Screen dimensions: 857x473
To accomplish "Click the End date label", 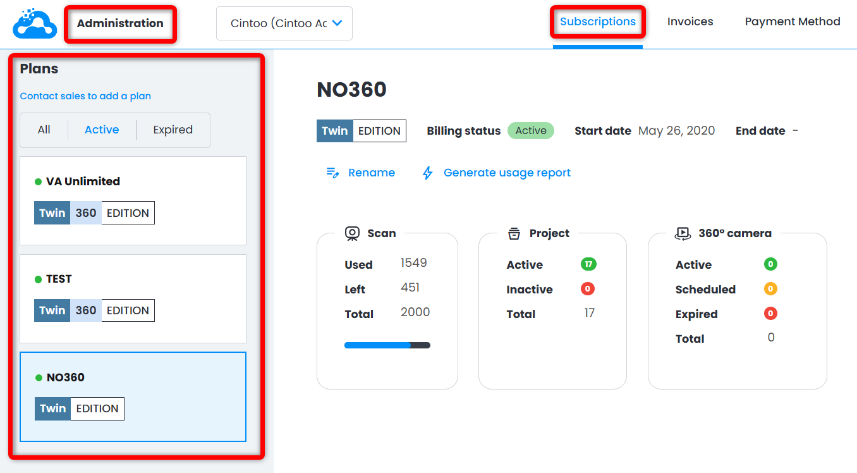I will pos(760,131).
